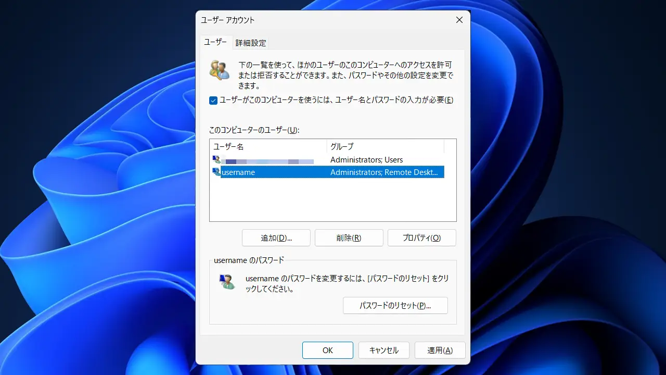
Task: Click the two-users icon beside the description
Action: click(x=219, y=70)
